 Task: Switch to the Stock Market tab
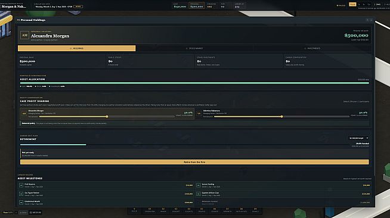[194, 48]
